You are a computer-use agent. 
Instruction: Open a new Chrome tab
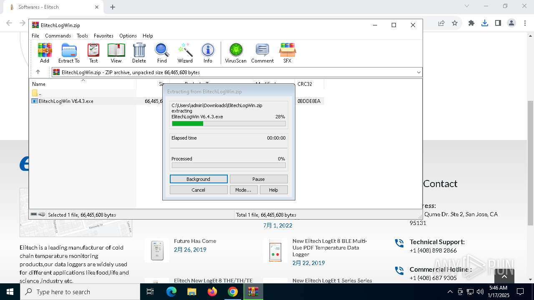pos(113,7)
